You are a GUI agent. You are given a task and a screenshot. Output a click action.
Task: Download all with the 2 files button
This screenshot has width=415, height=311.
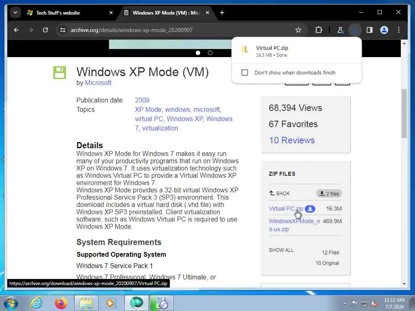329,194
